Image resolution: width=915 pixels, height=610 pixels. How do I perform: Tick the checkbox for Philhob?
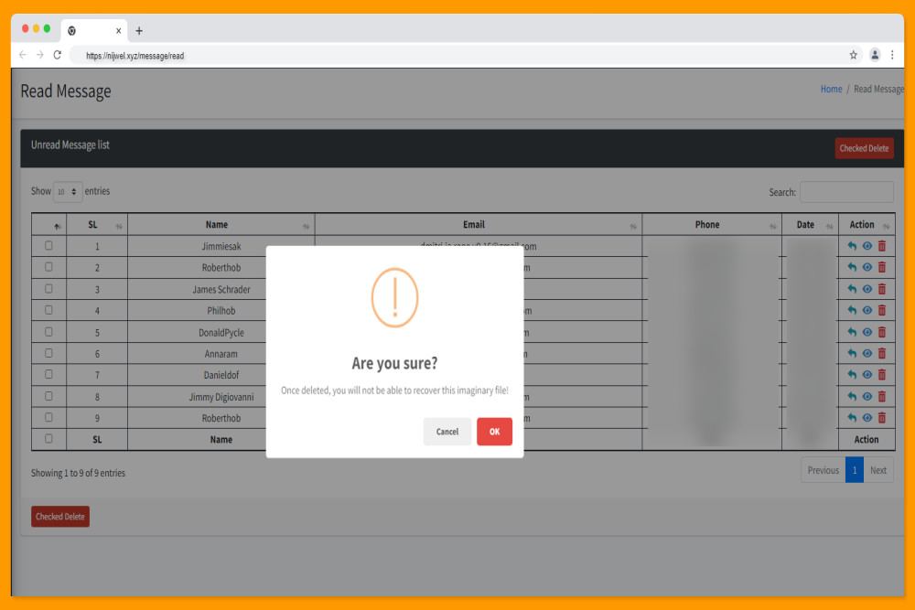[49, 310]
